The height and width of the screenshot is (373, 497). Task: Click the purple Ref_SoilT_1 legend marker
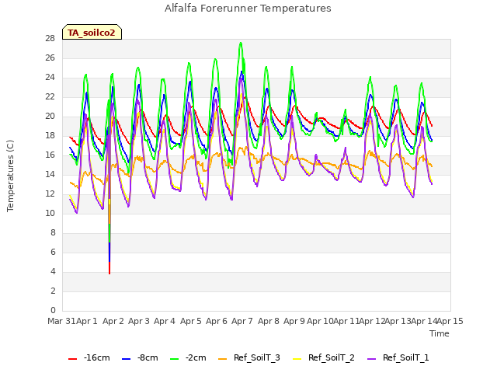pos(371,359)
